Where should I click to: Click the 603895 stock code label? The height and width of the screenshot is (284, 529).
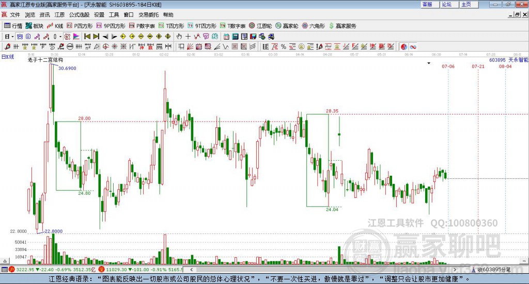497,60
